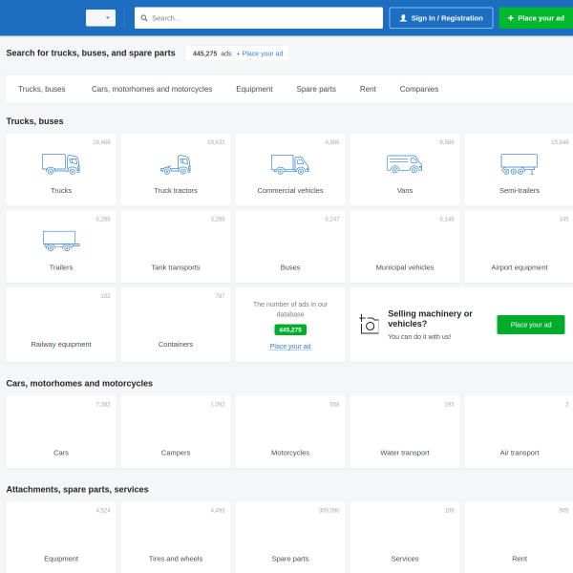Open the Equipment card under Attachments
Image resolution: width=573 pixels, height=573 pixels.
click(61, 538)
